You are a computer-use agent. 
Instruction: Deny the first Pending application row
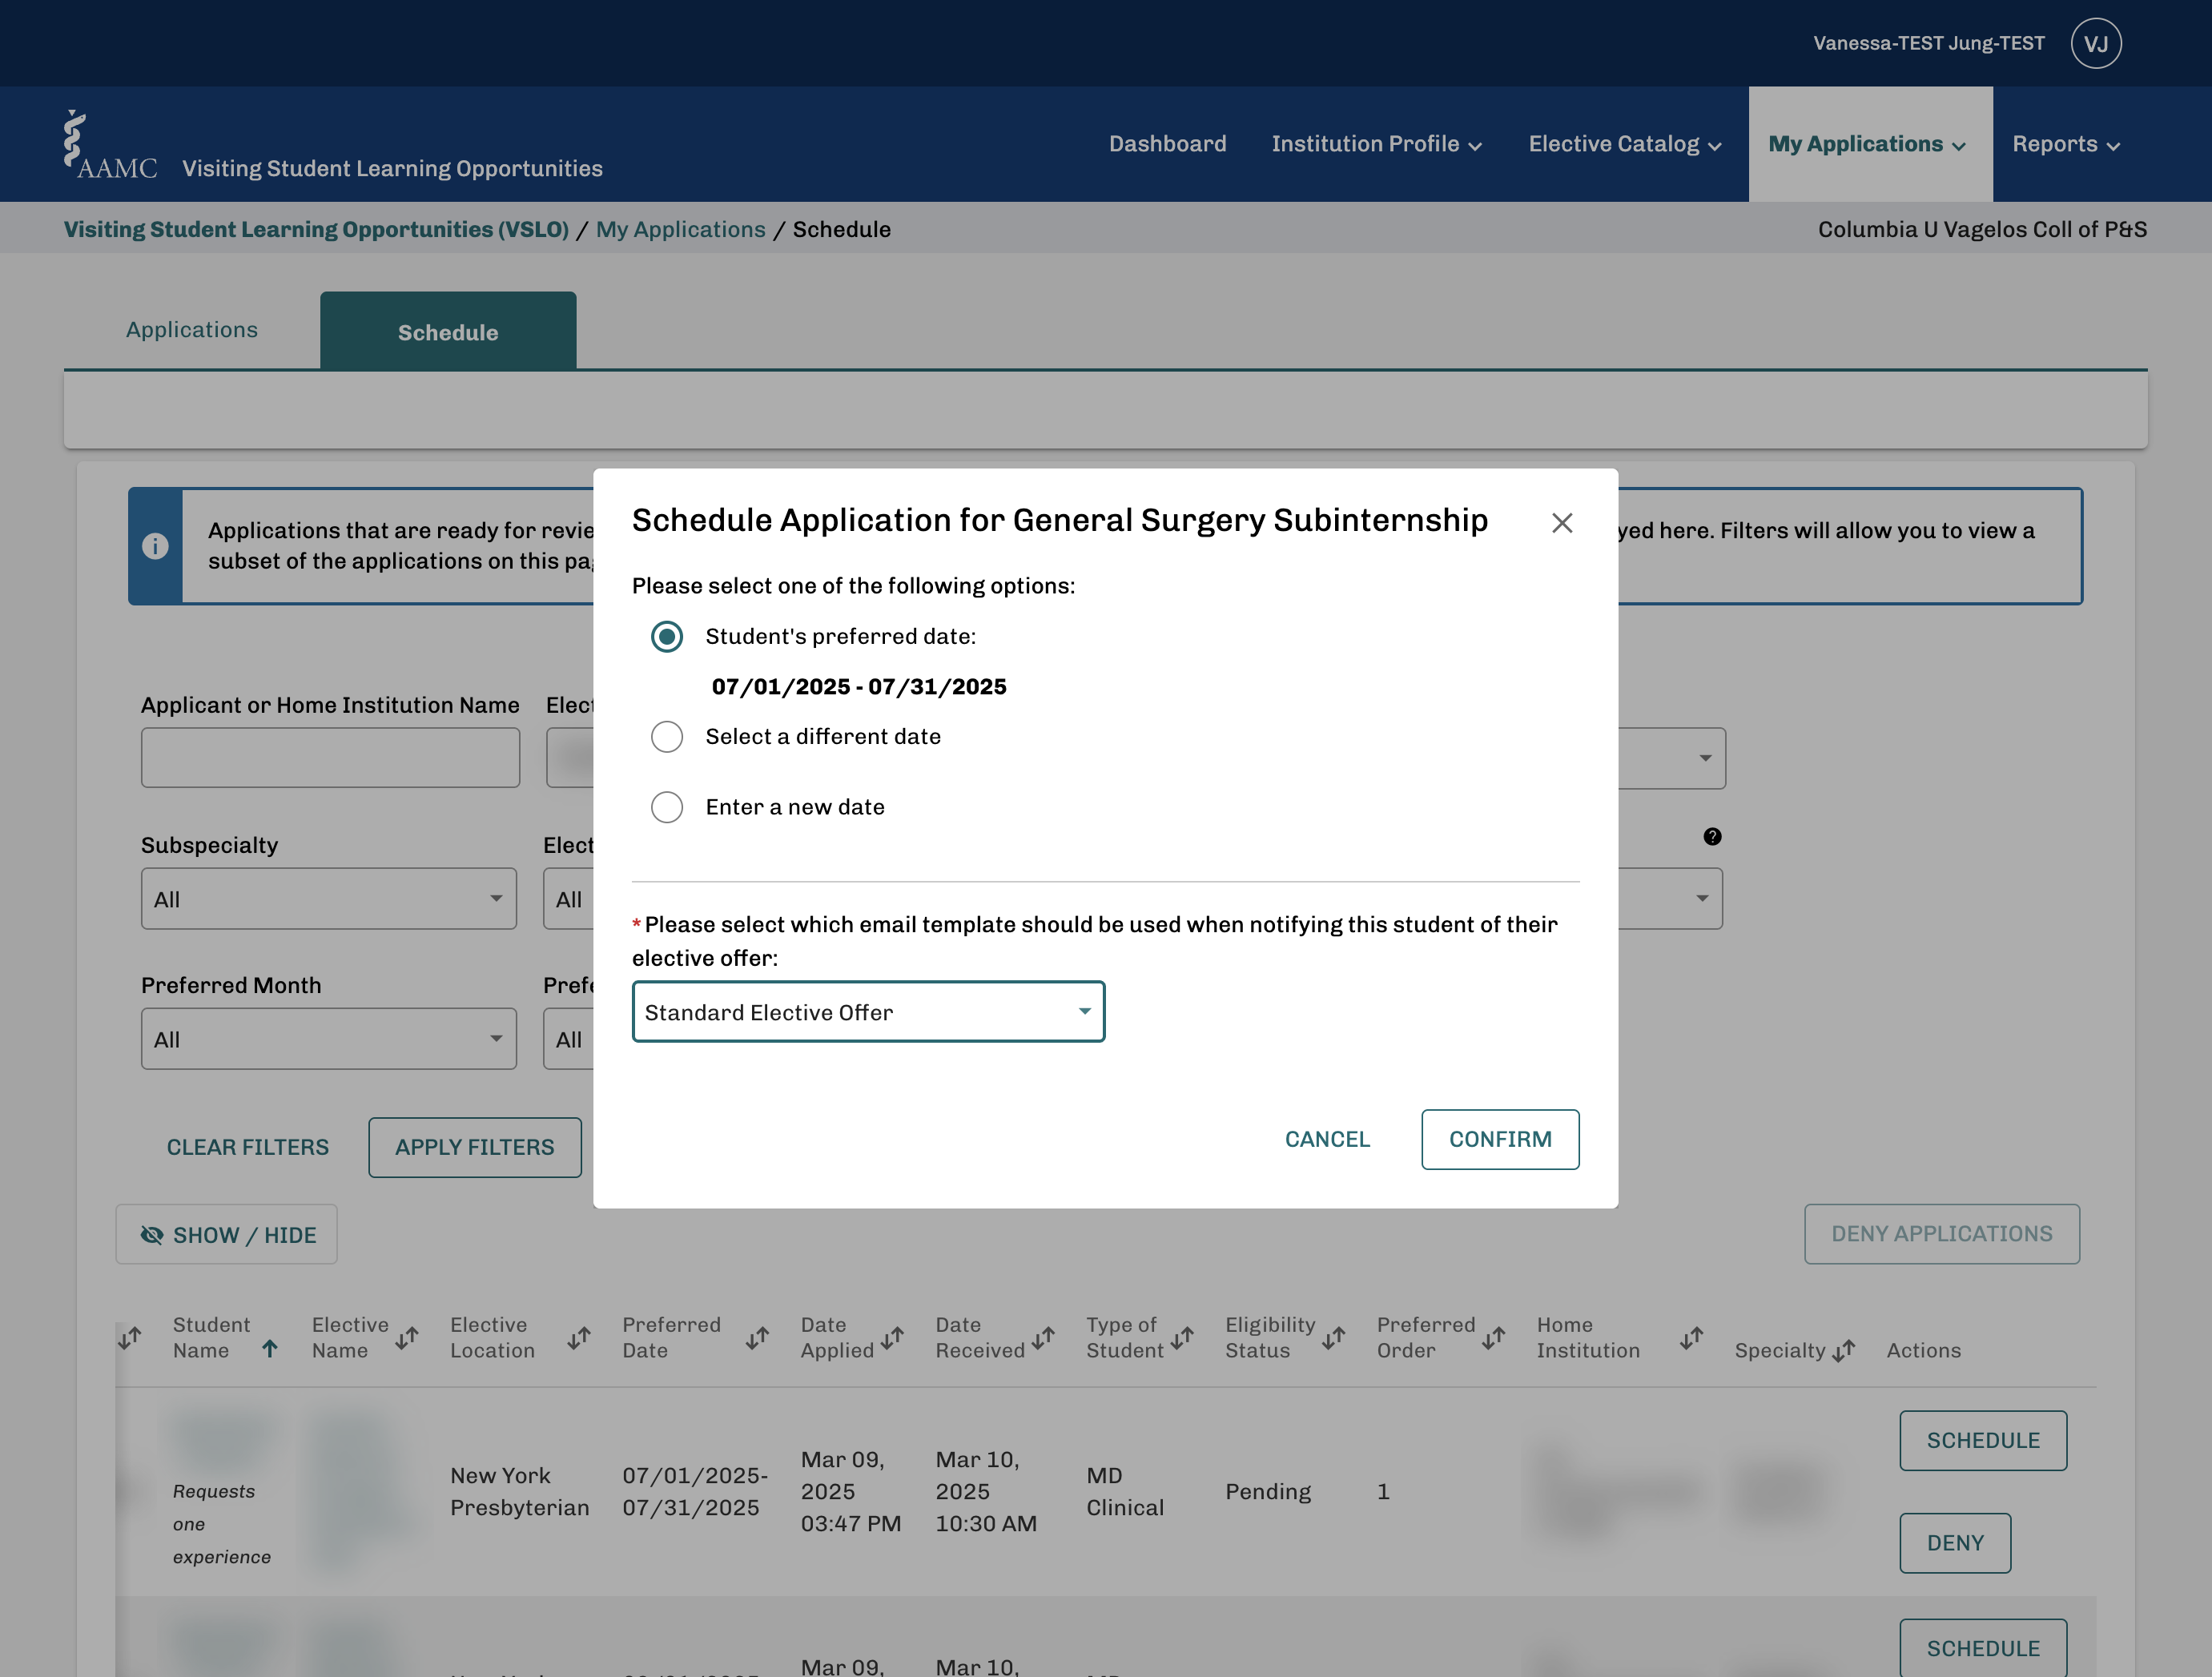coord(1955,1543)
